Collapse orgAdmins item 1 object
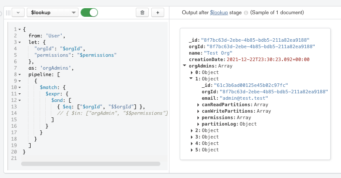The width and height of the screenshot is (341, 178). (192, 79)
